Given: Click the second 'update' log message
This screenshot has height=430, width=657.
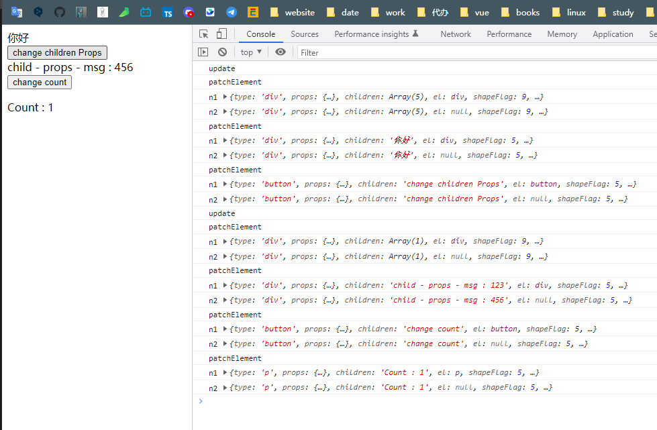Looking at the screenshot, I should tap(221, 213).
